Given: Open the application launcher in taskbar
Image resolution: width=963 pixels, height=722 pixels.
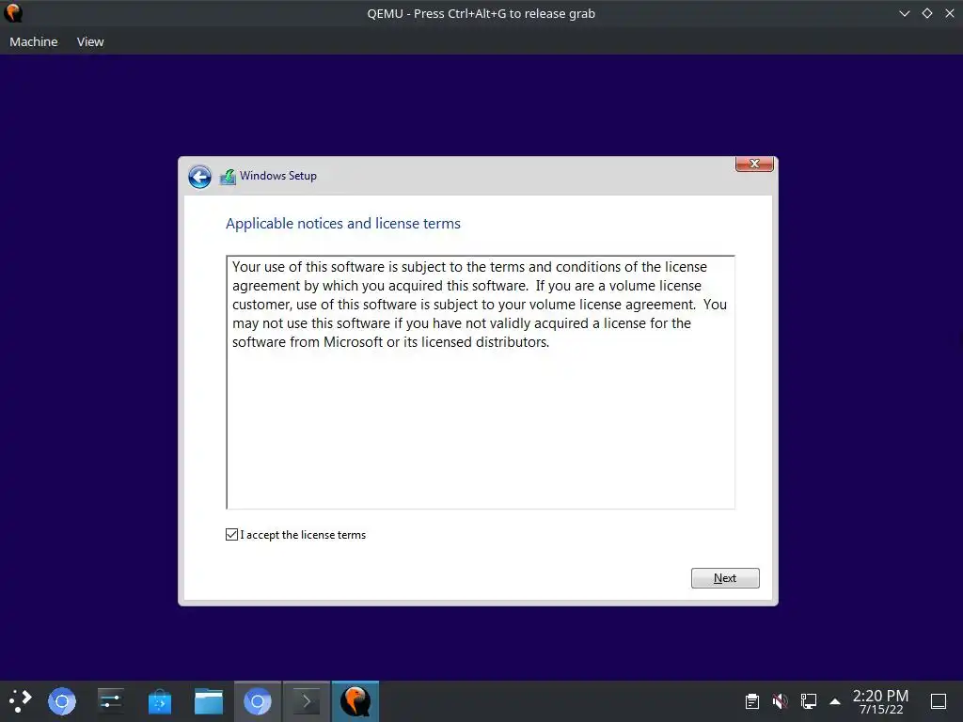Looking at the screenshot, I should [21, 701].
